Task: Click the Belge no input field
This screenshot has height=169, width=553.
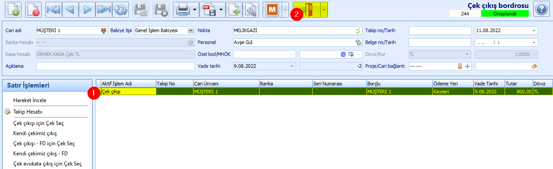Action: coord(440,42)
